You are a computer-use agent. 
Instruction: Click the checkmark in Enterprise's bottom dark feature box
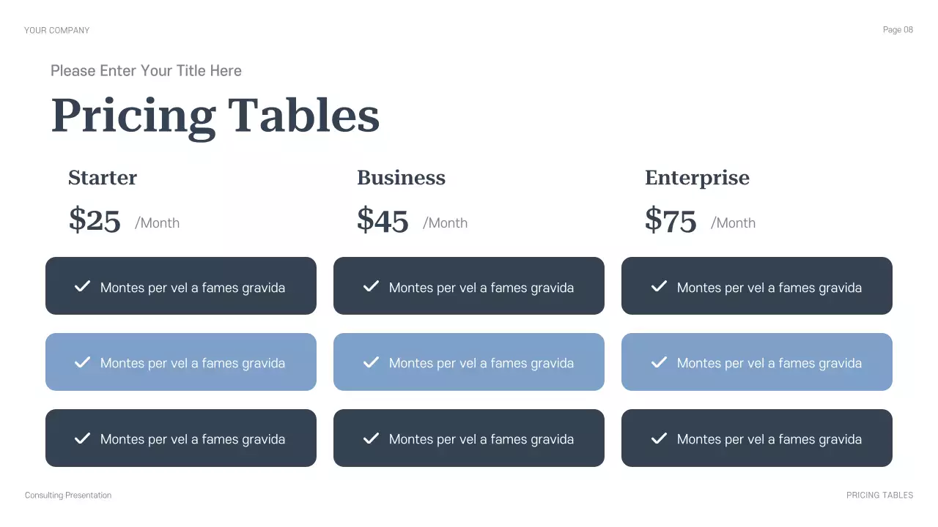(660, 438)
